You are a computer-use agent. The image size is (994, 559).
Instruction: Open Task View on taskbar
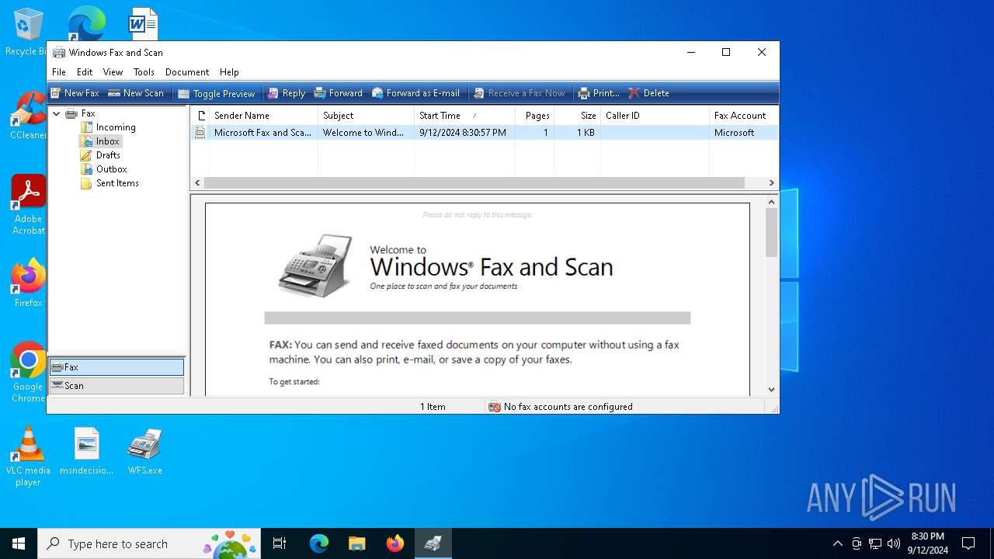pyautogui.click(x=280, y=543)
